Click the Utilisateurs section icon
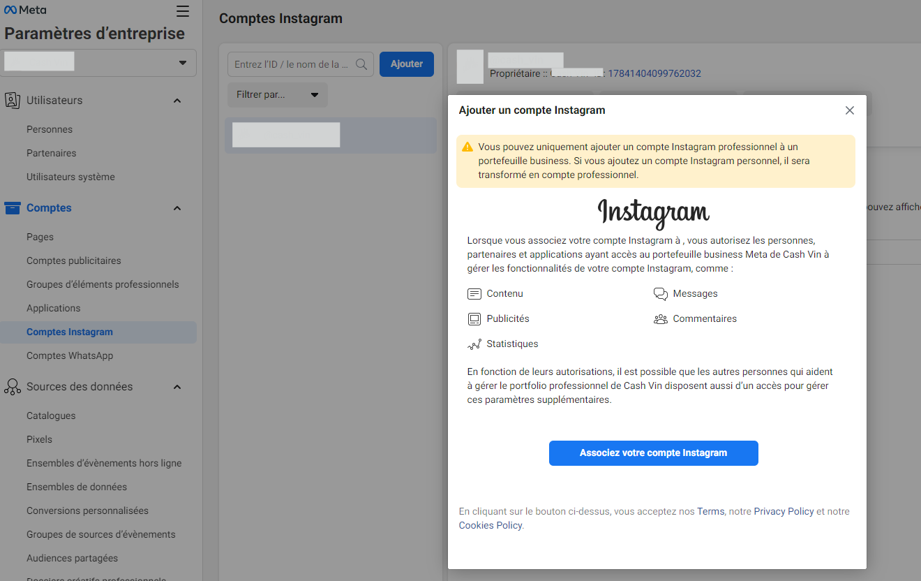 (12, 100)
